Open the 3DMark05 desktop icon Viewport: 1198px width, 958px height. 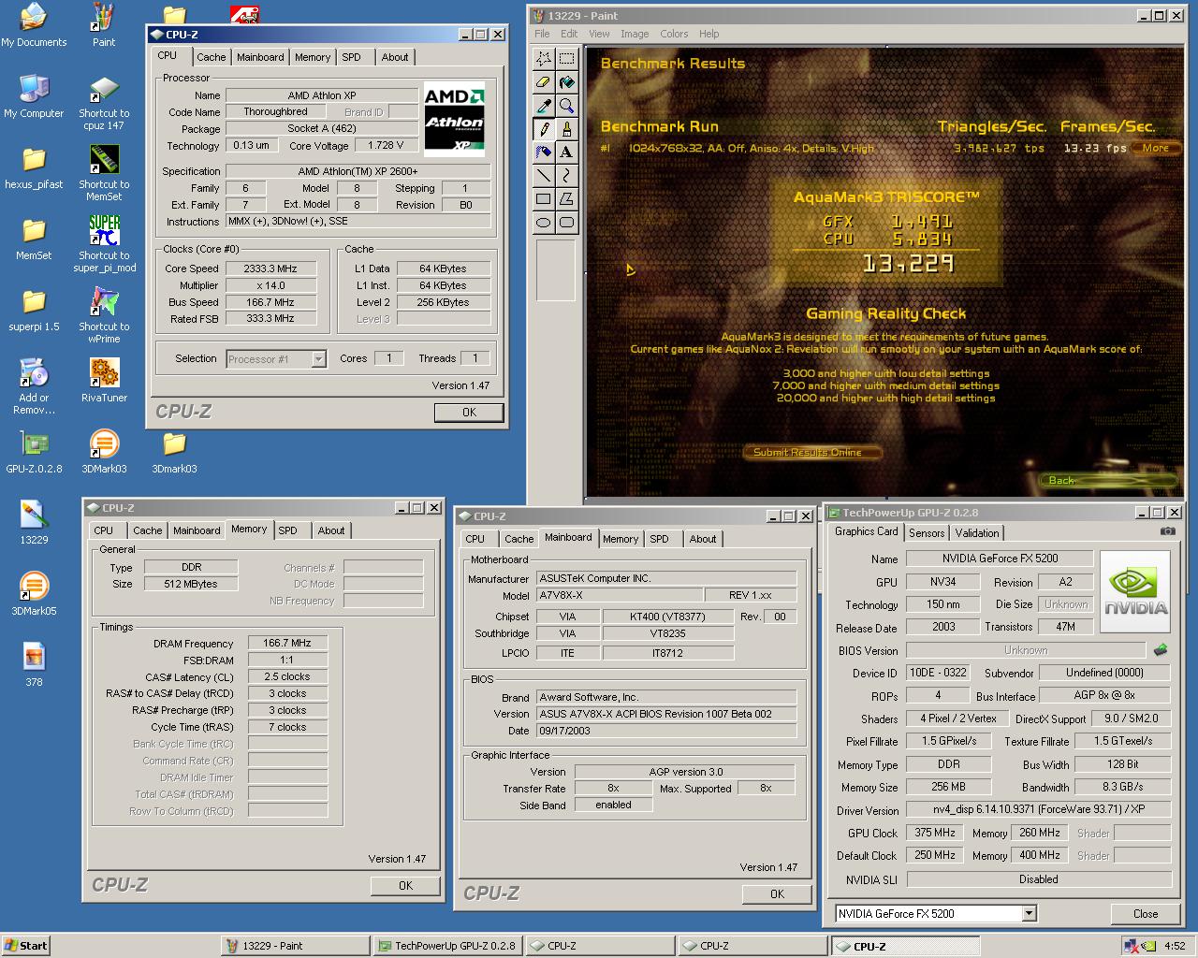click(34, 593)
